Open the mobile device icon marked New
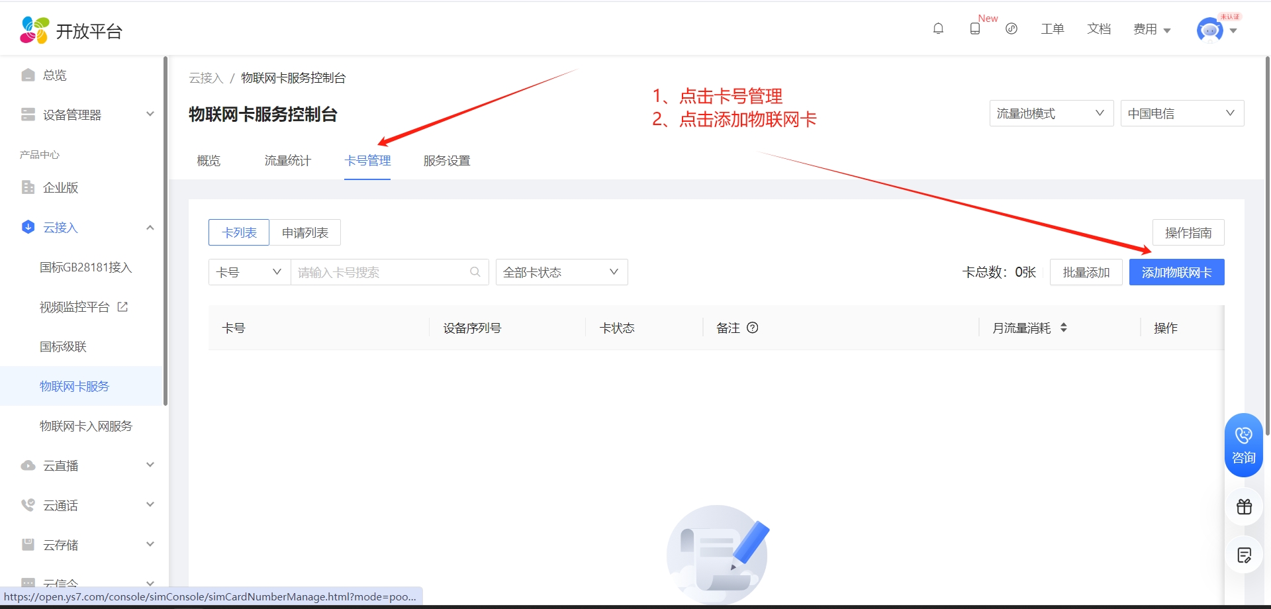 (x=975, y=28)
